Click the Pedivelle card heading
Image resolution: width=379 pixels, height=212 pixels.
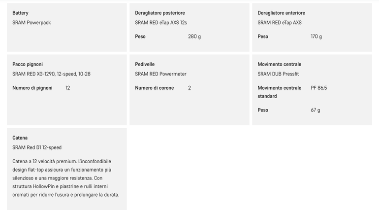click(x=145, y=64)
